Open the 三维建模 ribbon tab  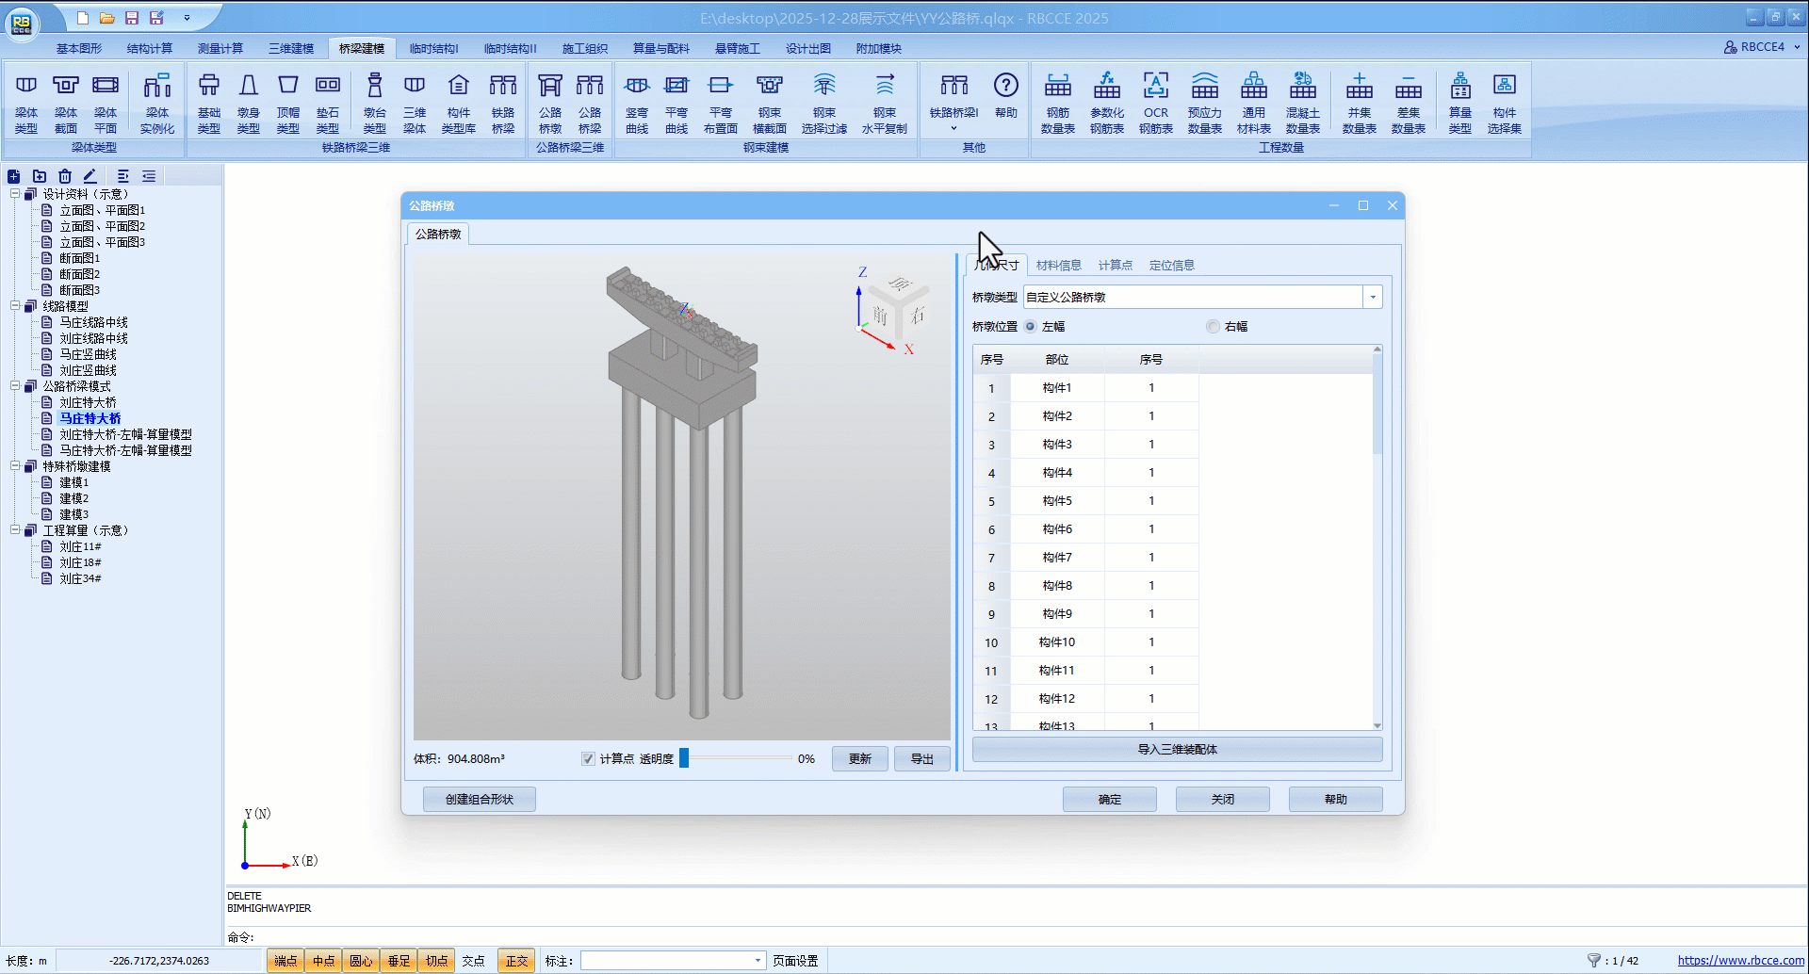(291, 48)
